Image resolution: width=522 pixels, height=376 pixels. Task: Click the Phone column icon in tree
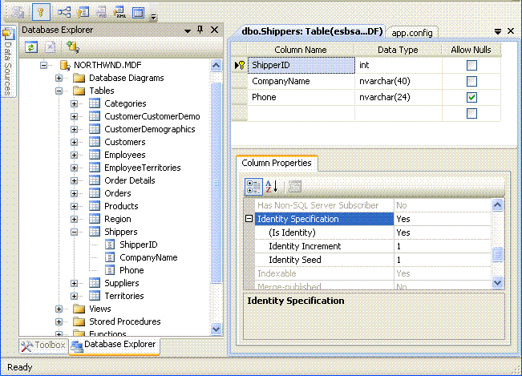(110, 270)
